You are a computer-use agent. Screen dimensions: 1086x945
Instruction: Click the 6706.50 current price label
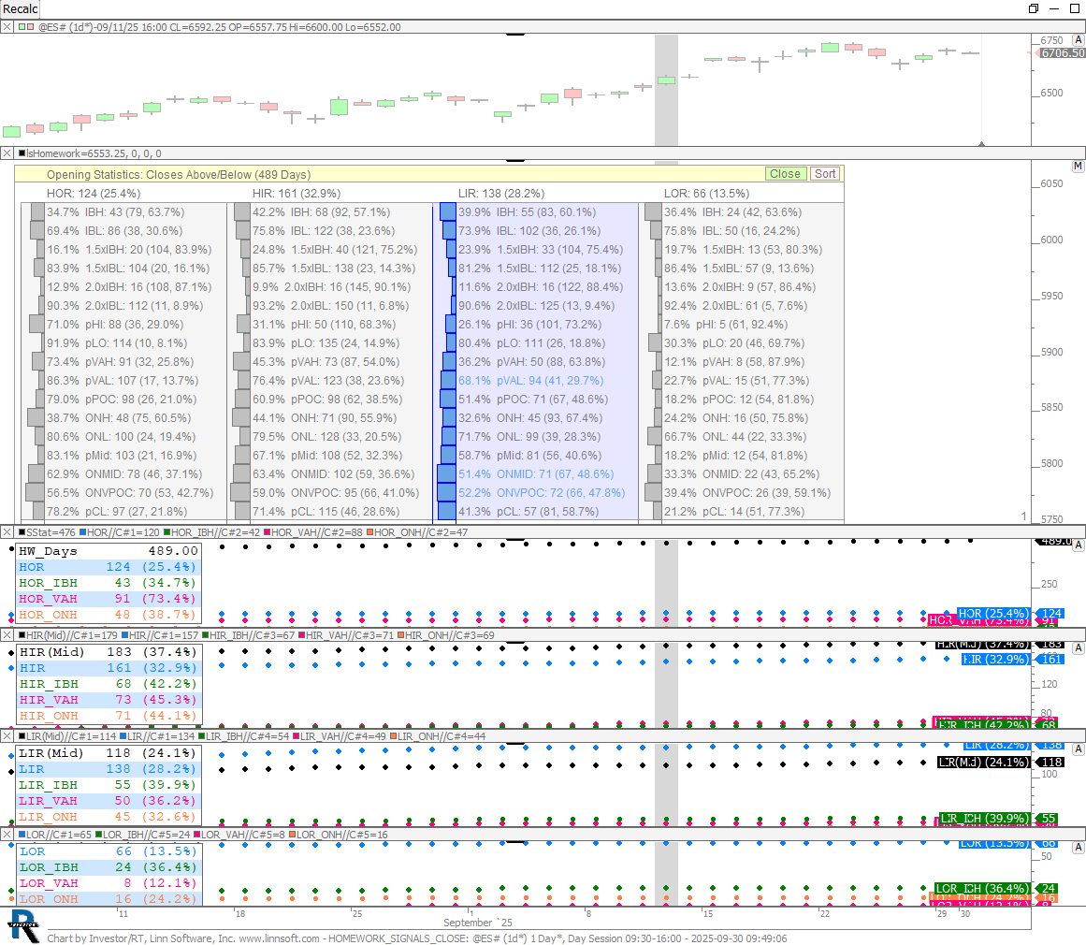pyautogui.click(x=1062, y=53)
